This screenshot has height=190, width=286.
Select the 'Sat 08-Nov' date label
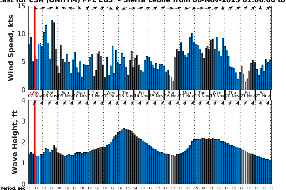pos(50,94)
